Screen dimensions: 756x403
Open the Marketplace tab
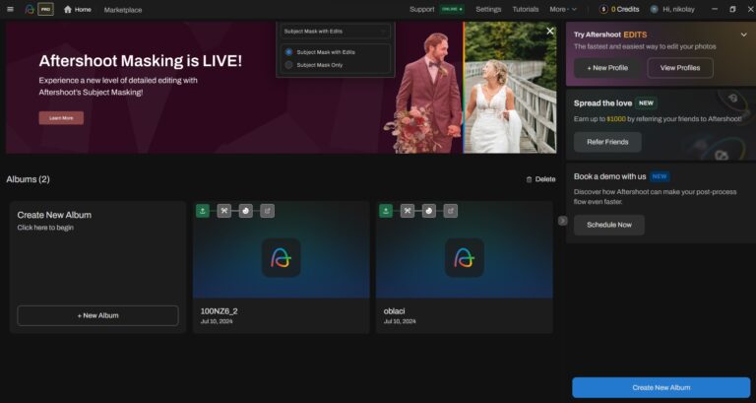coord(123,10)
